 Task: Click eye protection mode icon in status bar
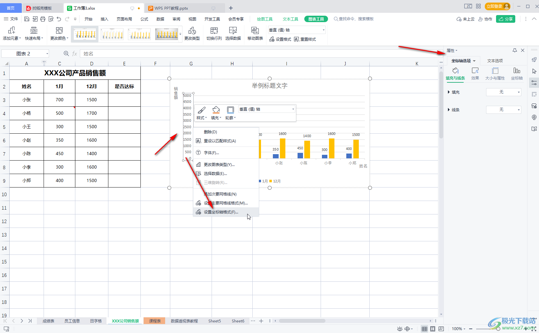pos(400,329)
